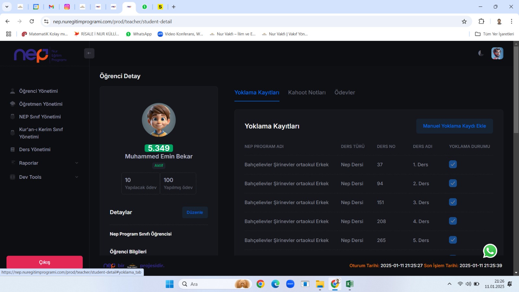This screenshot has width=519, height=292.
Task: Click the 5.349 score badge
Action: (159, 148)
